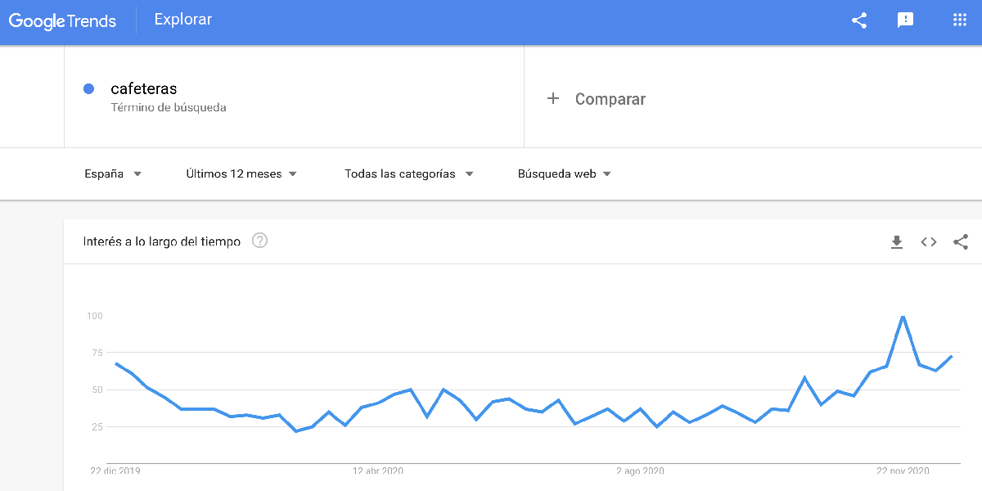The width and height of the screenshot is (982, 491).
Task: Download the interest-over-time chart data
Action: pyautogui.click(x=897, y=242)
